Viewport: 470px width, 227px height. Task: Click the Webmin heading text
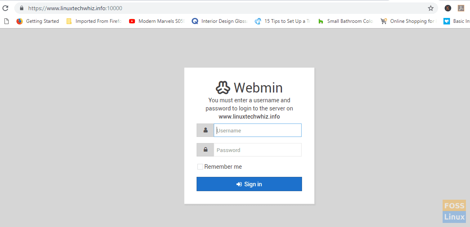coord(258,88)
